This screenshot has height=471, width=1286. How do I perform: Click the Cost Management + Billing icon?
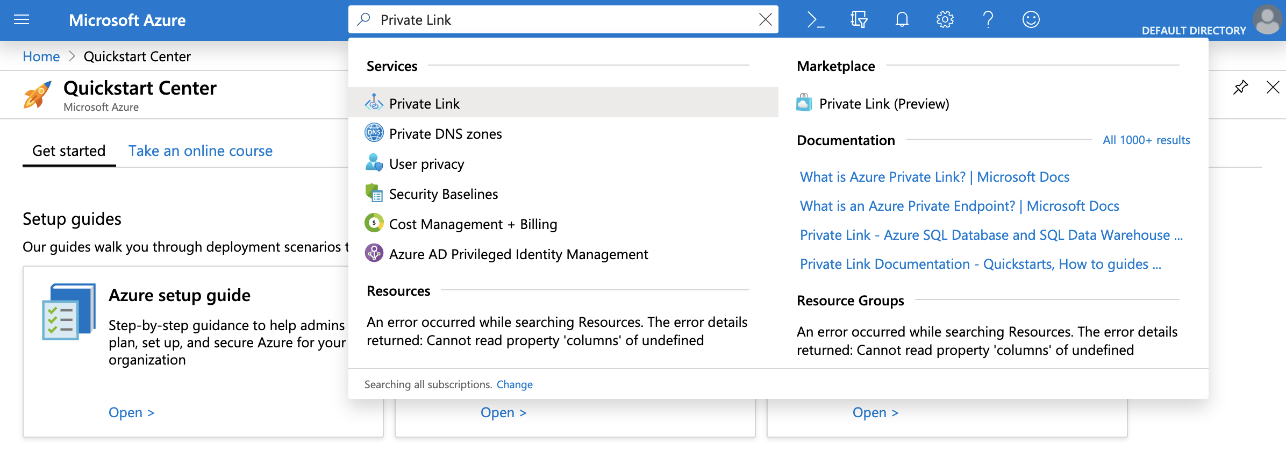374,223
